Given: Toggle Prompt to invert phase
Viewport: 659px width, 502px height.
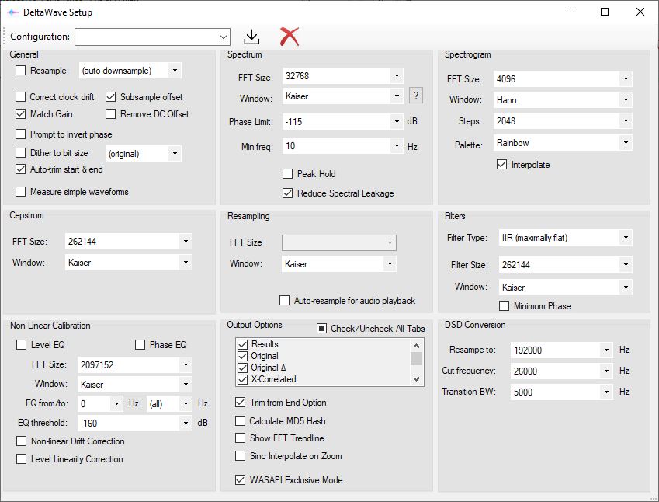Looking at the screenshot, I should coord(21,134).
